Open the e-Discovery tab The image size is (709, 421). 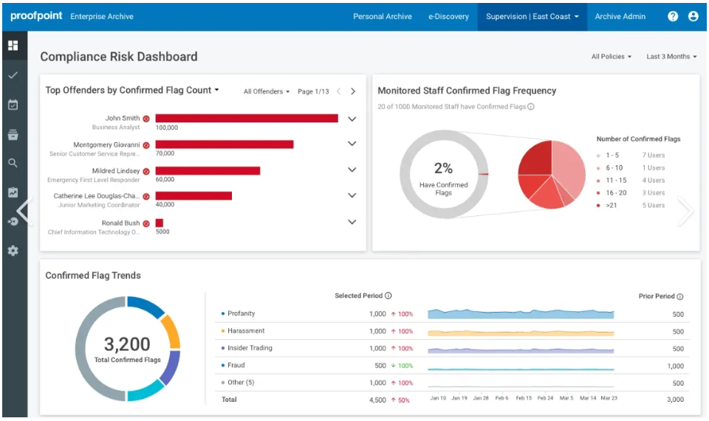tap(448, 16)
